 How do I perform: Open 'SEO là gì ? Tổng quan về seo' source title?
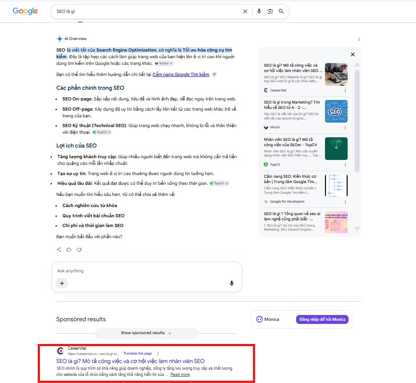pyautogui.click(x=292, y=216)
